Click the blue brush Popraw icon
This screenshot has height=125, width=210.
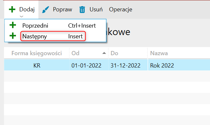tap(46, 9)
